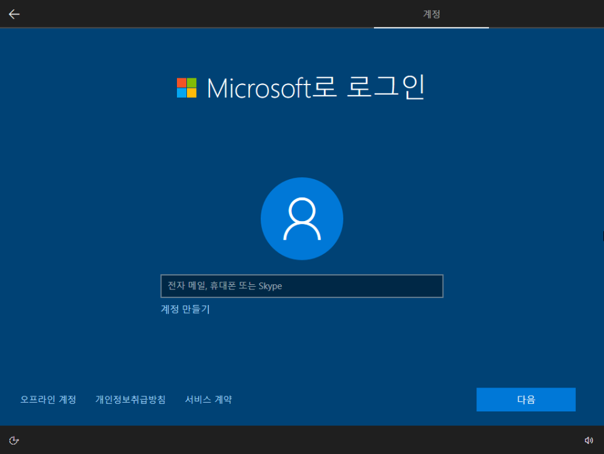Open the Ease of Access icon
Viewport: 604px width, 454px height.
coord(14,440)
